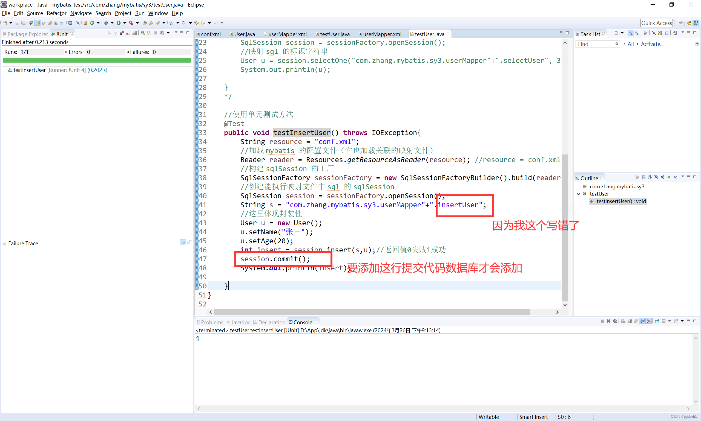Viewport: 701px width, 421px height.
Task: Collapse the testUser node in Outline
Action: (578, 194)
